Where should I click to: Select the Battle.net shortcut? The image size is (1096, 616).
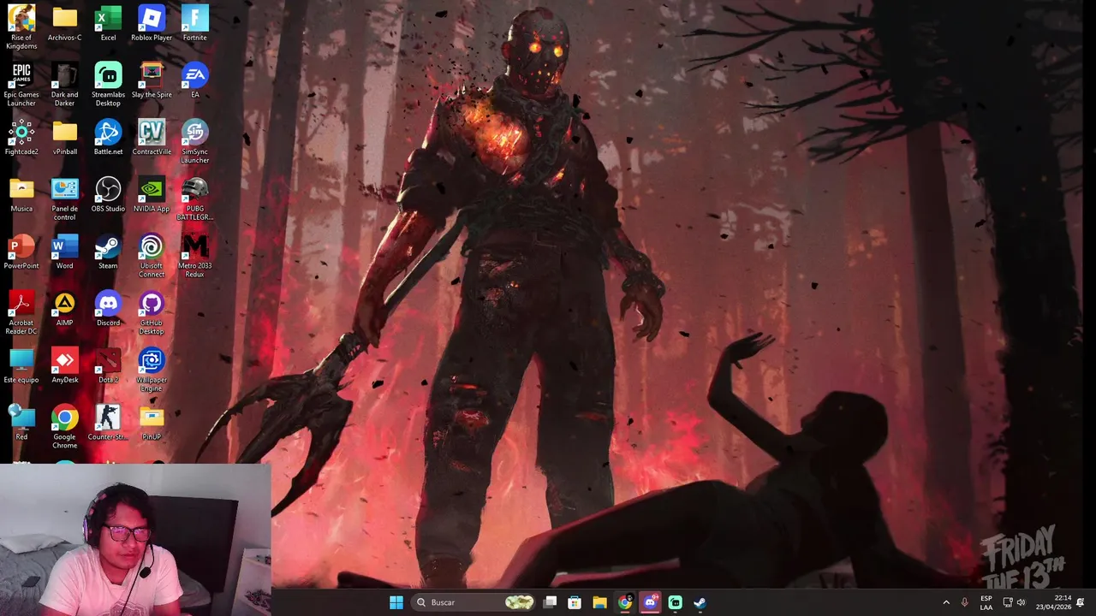coord(108,137)
